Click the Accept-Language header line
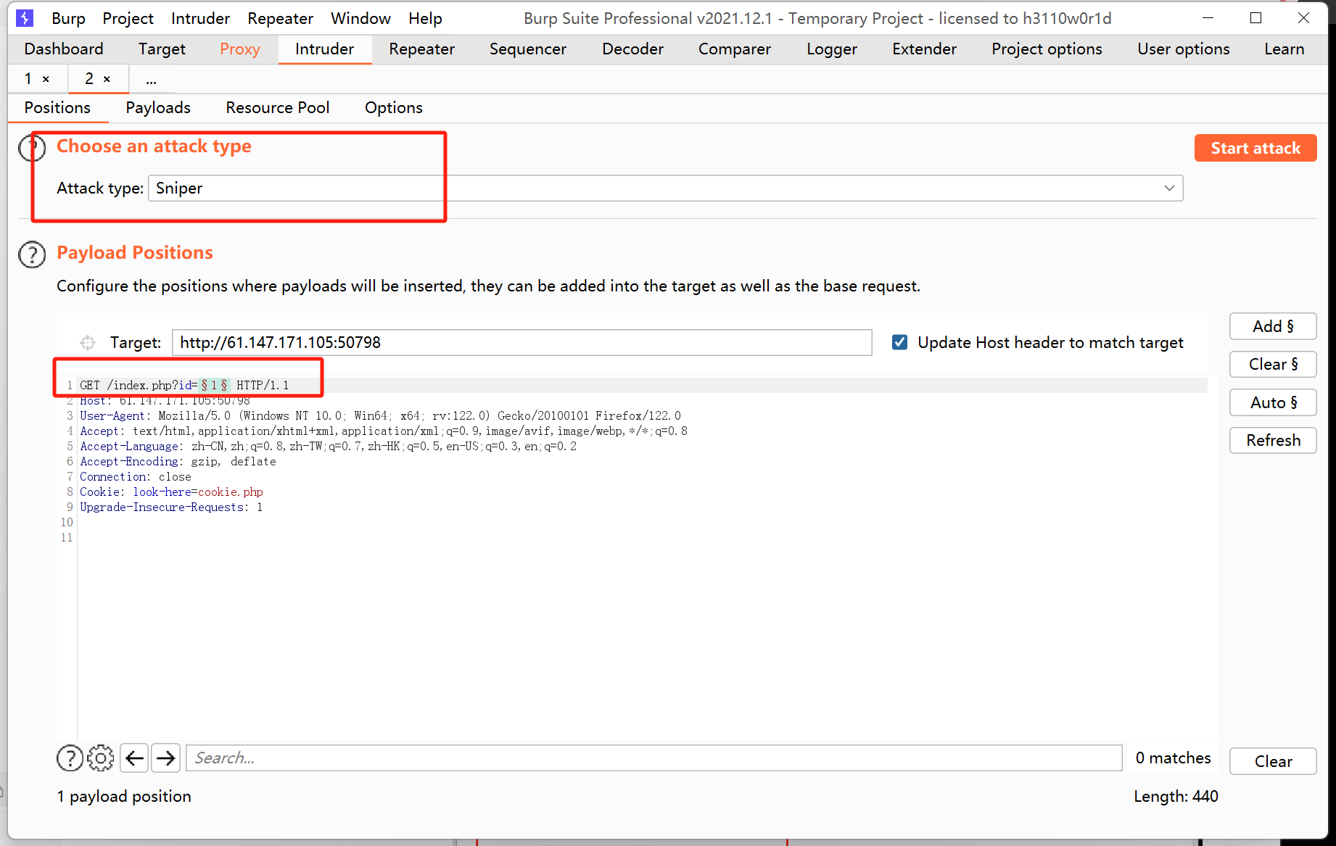 tap(328, 446)
